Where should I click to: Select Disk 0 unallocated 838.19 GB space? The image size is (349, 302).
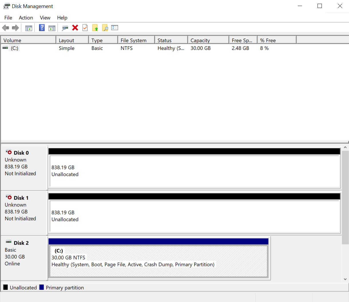click(x=195, y=171)
